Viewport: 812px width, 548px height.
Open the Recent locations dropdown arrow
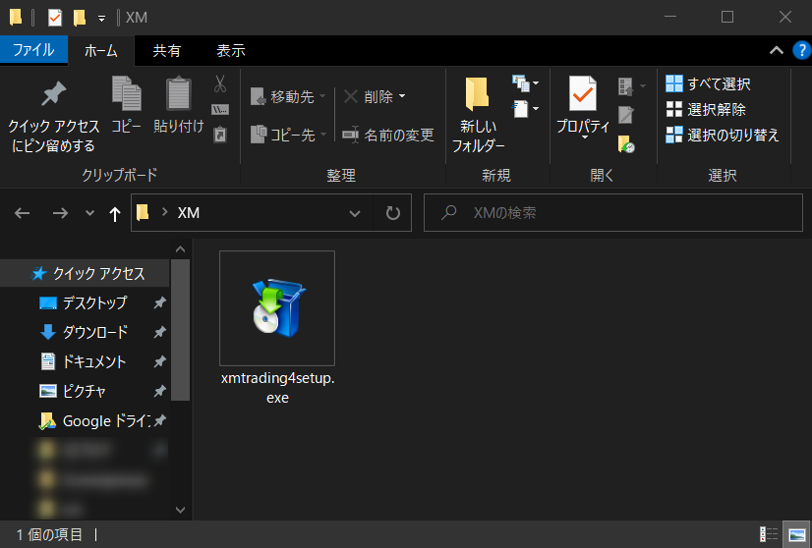[89, 213]
